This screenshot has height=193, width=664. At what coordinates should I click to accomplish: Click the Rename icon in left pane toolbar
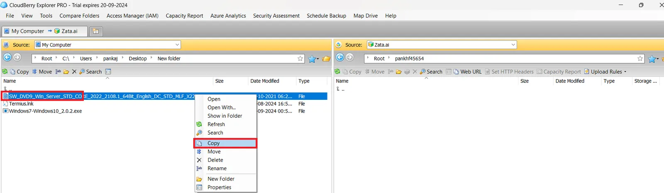[x=59, y=72]
